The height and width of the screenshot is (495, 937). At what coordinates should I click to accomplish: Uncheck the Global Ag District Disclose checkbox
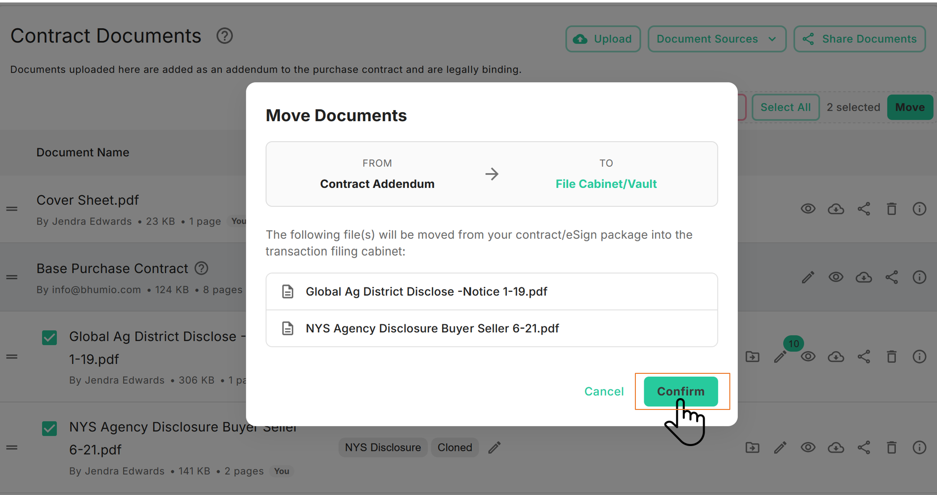point(49,338)
